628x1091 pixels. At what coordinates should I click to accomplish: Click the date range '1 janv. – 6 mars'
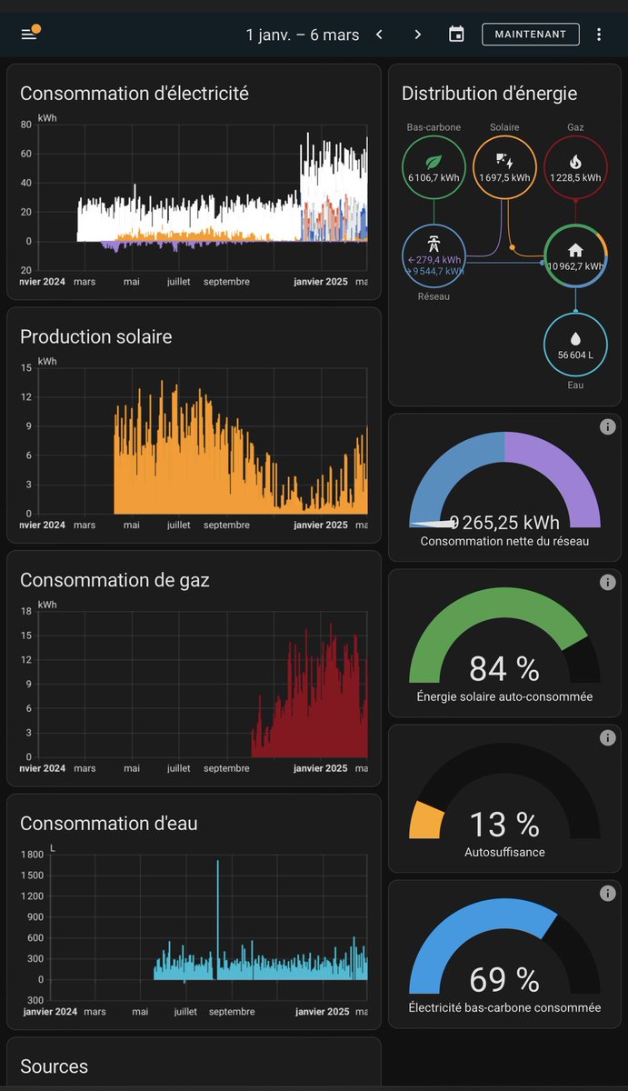click(x=303, y=35)
